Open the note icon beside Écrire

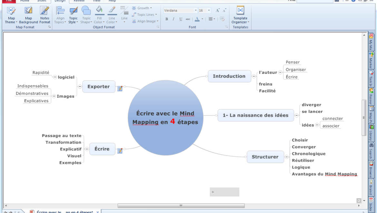pyautogui.click(x=120, y=150)
